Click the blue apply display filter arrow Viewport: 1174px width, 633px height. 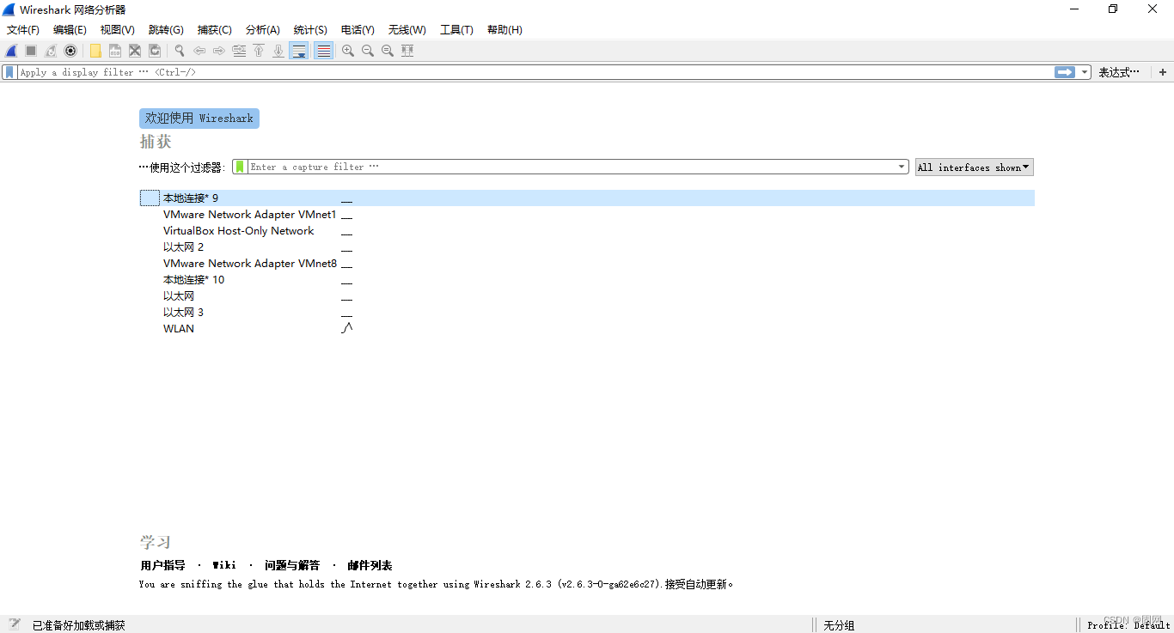point(1065,72)
